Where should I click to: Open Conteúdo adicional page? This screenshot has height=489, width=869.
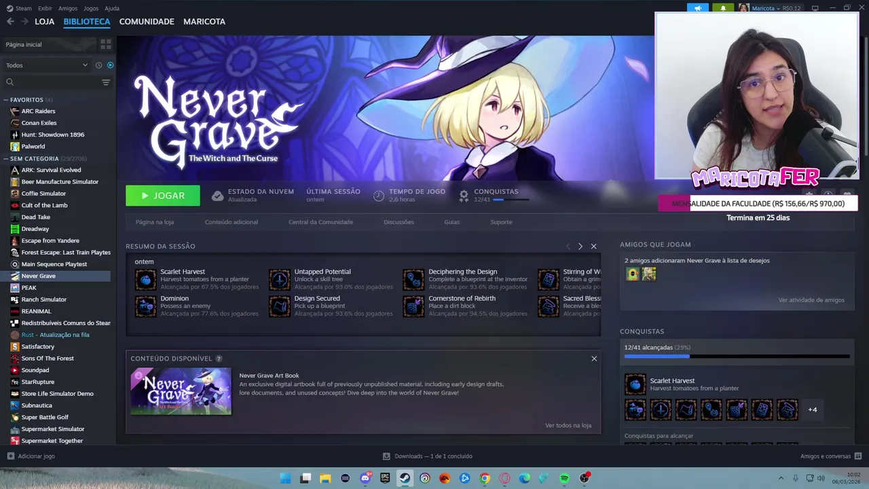tap(232, 222)
